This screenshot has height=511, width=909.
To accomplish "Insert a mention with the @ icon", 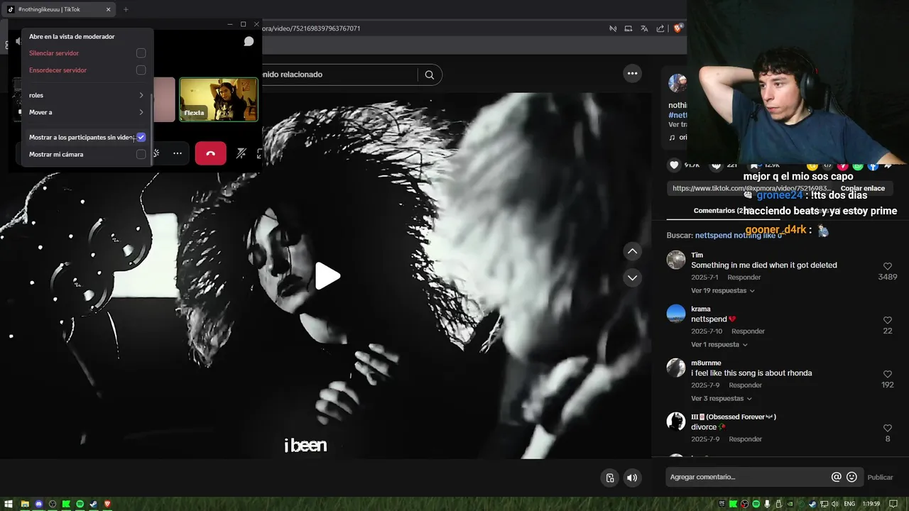I will click(836, 477).
